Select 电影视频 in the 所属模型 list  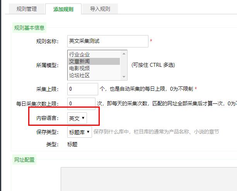pyautogui.click(x=94, y=68)
